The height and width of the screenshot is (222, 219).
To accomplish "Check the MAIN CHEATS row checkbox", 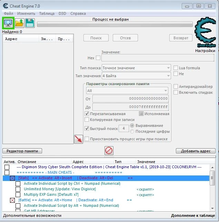I will coord(7,173).
